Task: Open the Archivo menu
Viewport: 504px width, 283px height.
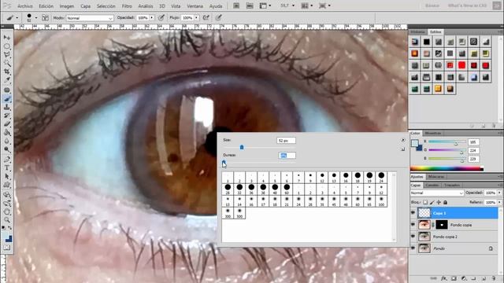Action: (x=25, y=6)
